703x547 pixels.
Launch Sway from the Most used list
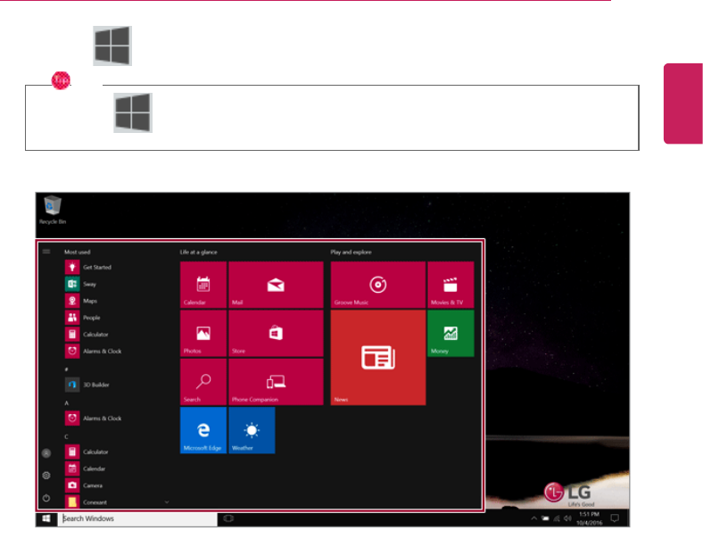coord(80,284)
